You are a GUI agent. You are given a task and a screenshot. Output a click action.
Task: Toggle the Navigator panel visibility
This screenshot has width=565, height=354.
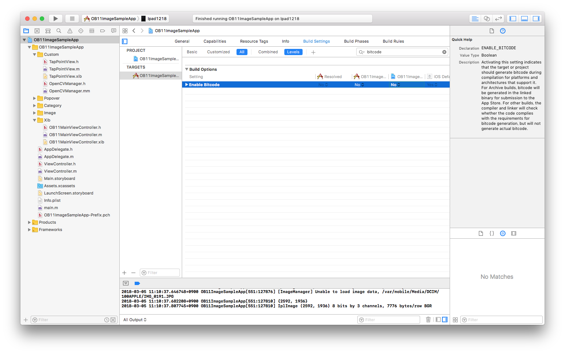[513, 19]
